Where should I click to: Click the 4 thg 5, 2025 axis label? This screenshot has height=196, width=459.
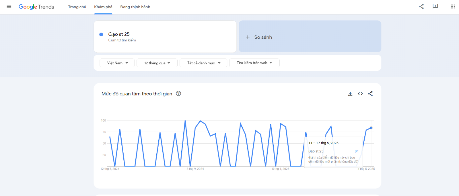pyautogui.click(x=366, y=169)
